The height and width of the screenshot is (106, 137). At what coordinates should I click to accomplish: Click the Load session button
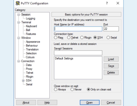[x=111, y=59]
